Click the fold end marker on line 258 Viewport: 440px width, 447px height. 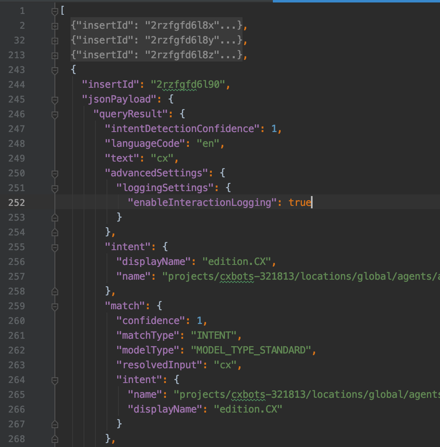[54, 292]
